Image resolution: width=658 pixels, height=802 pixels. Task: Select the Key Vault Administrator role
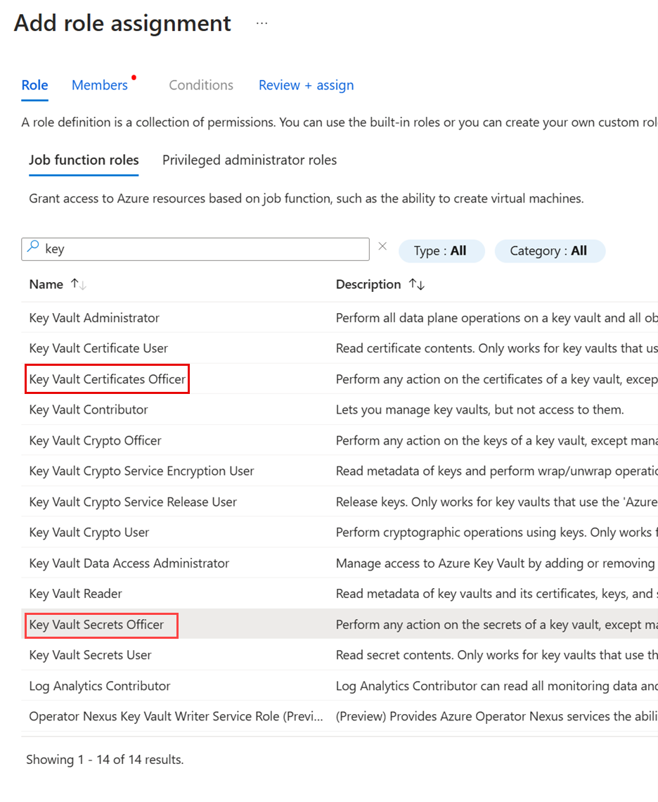[94, 318]
